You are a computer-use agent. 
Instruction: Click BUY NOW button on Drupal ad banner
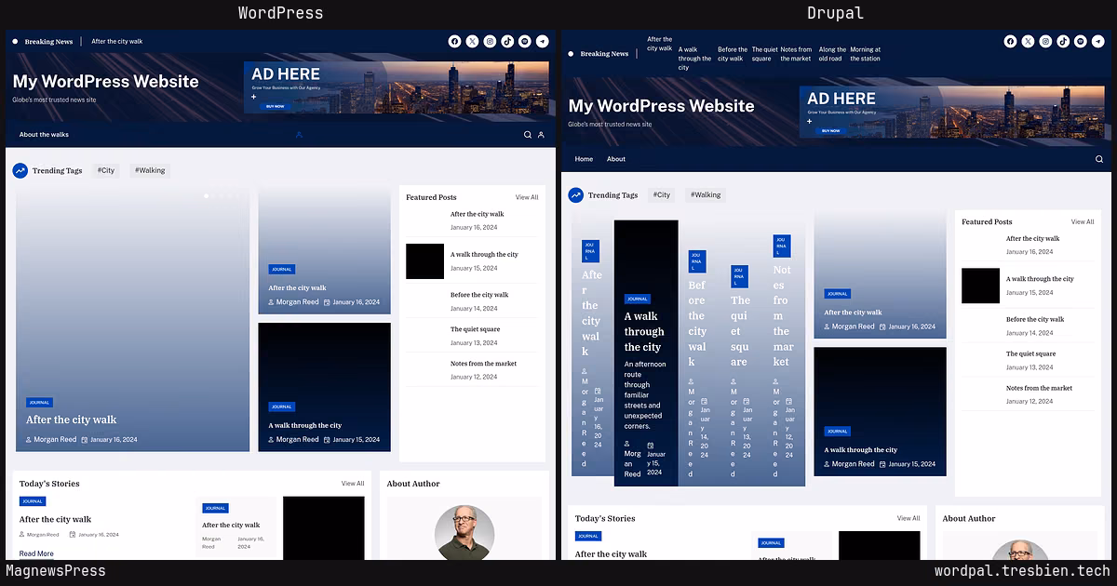point(830,130)
